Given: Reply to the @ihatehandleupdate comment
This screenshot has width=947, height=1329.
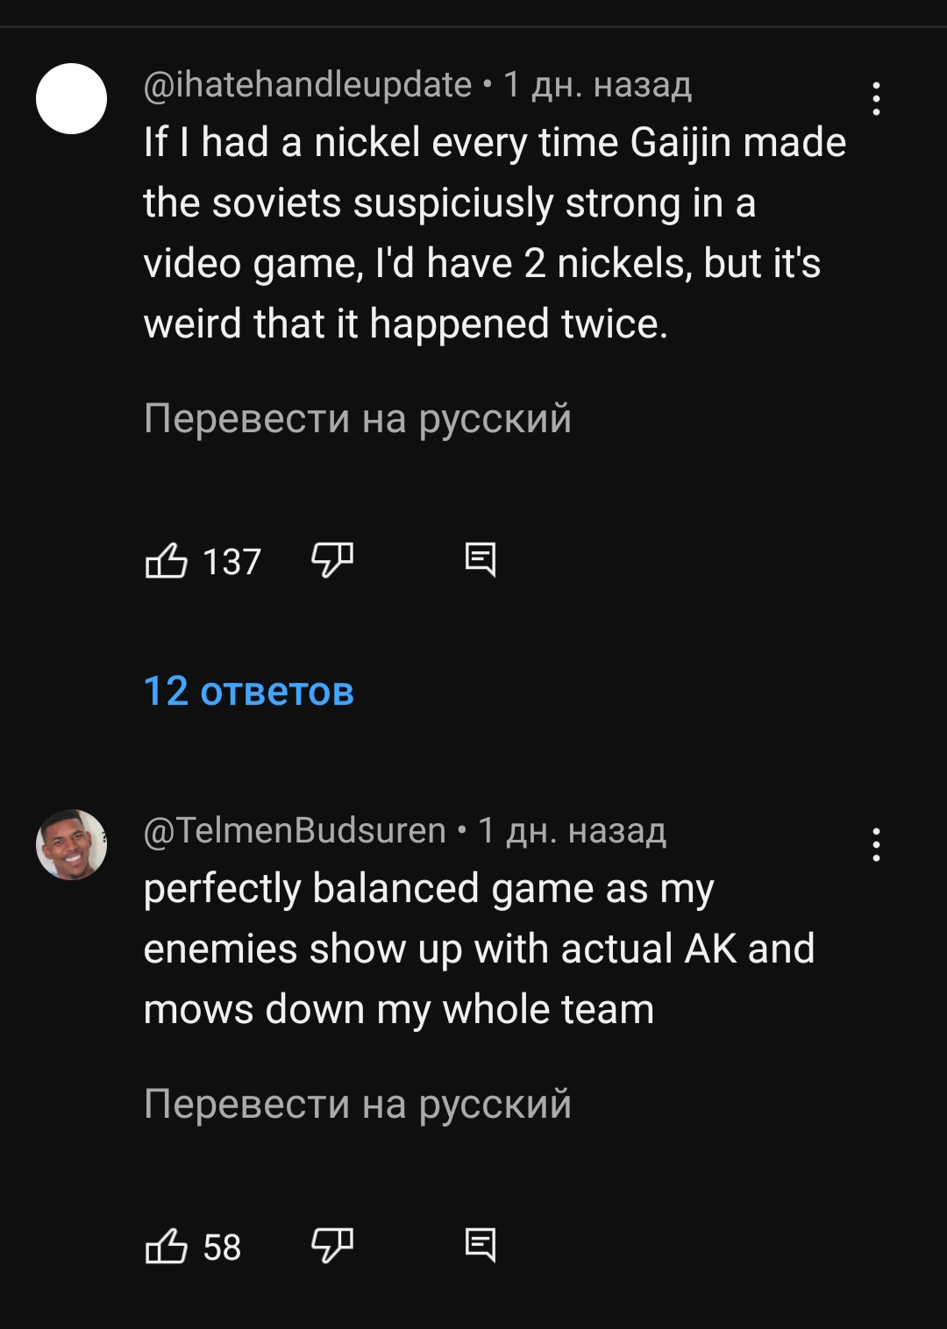Looking at the screenshot, I should pyautogui.click(x=481, y=559).
